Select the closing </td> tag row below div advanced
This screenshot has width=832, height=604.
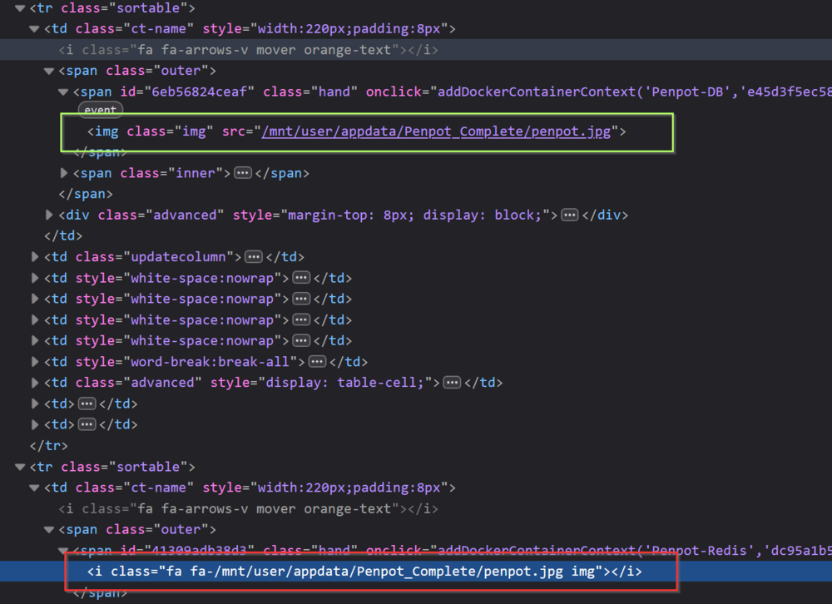pos(63,235)
